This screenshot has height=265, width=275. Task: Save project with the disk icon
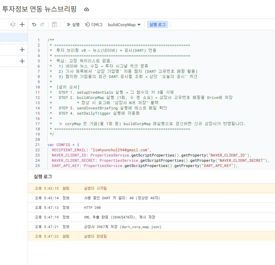(55, 24)
